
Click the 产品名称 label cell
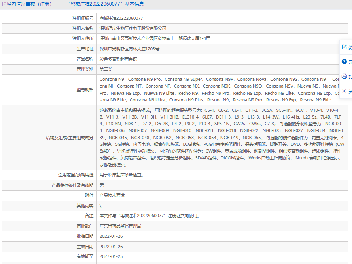[x=49, y=59]
